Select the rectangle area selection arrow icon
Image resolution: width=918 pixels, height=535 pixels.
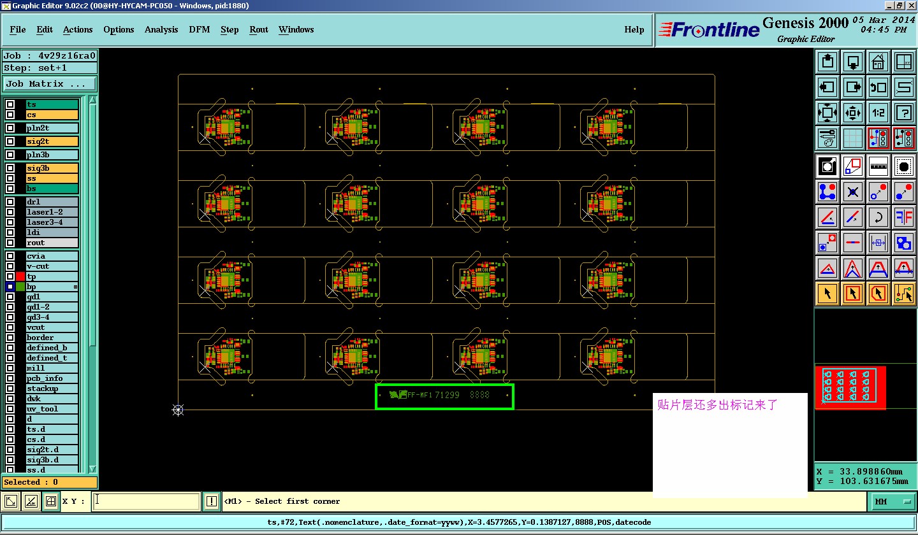point(853,294)
